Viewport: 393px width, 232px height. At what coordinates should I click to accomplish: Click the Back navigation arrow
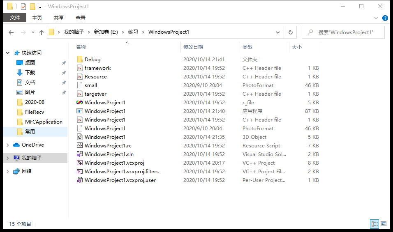click(x=11, y=32)
